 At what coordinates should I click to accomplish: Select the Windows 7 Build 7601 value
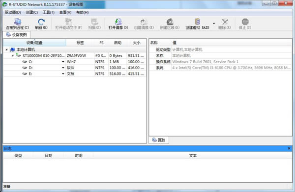[x=205, y=62]
